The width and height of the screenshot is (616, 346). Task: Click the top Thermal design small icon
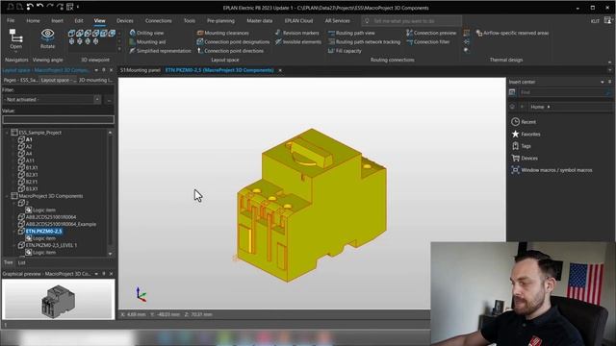pyautogui.click(x=466, y=33)
